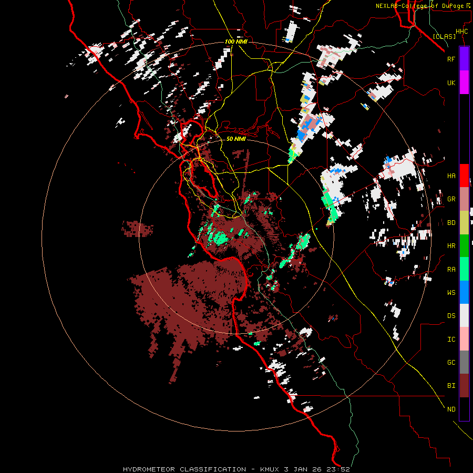Click the BD legend label
Image resolution: width=473 pixels, height=473 pixels.
[x=451, y=223]
